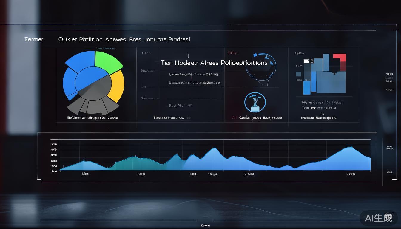401x229 pixels.
Task: Click the 'Mcltocr Recamre' label below bar chart
Action: coord(319,118)
